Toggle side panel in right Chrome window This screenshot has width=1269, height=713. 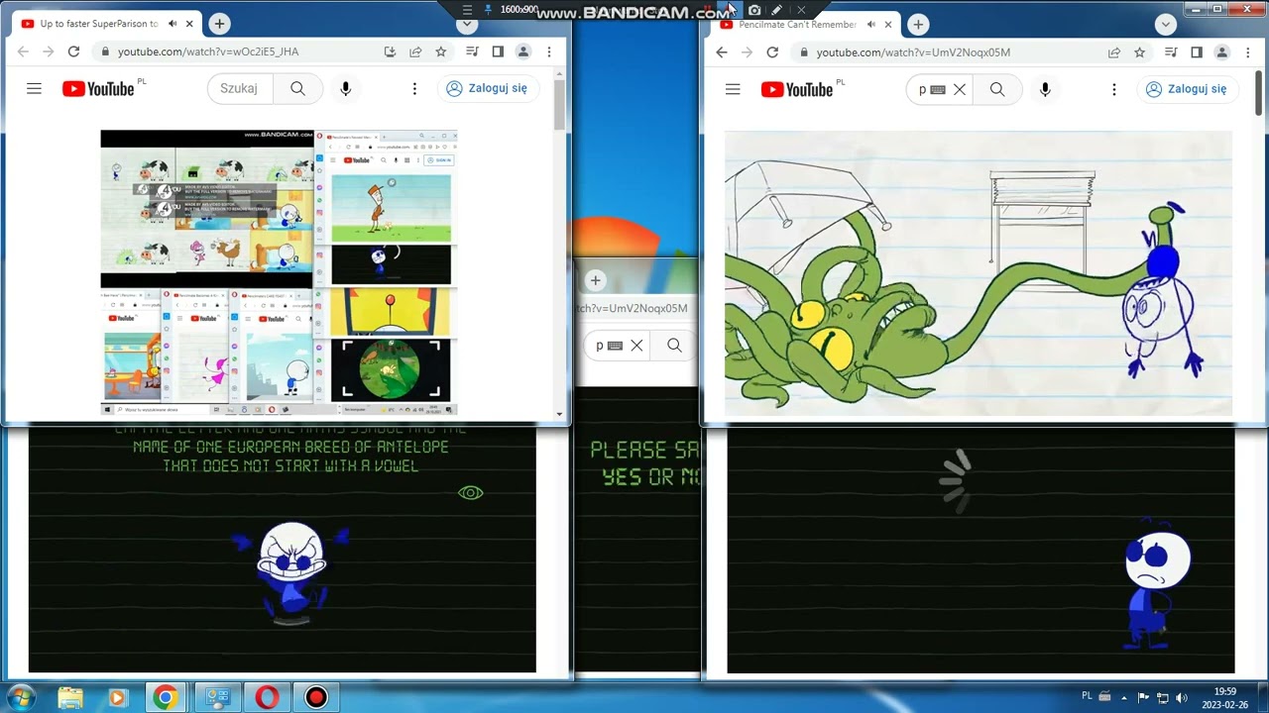[x=1197, y=51]
